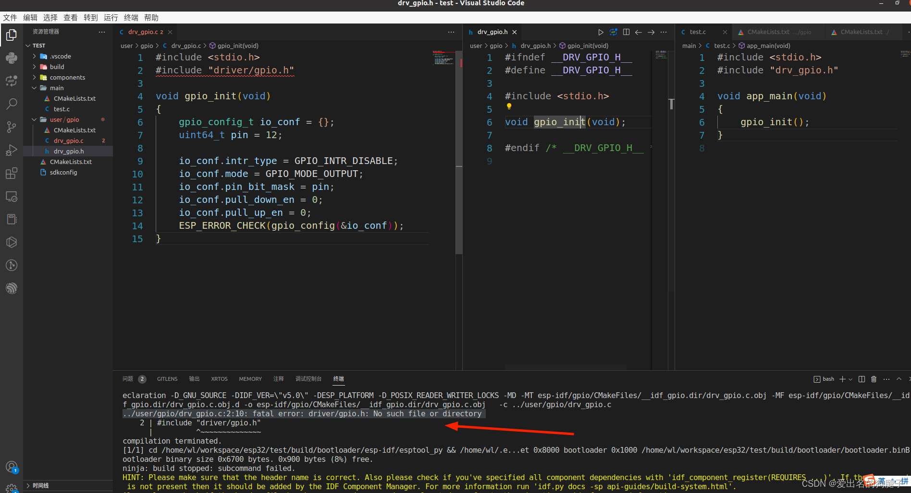Select the CMakeLists.txt gpio editor tab
This screenshot has width=911, height=493.
[x=779, y=32]
